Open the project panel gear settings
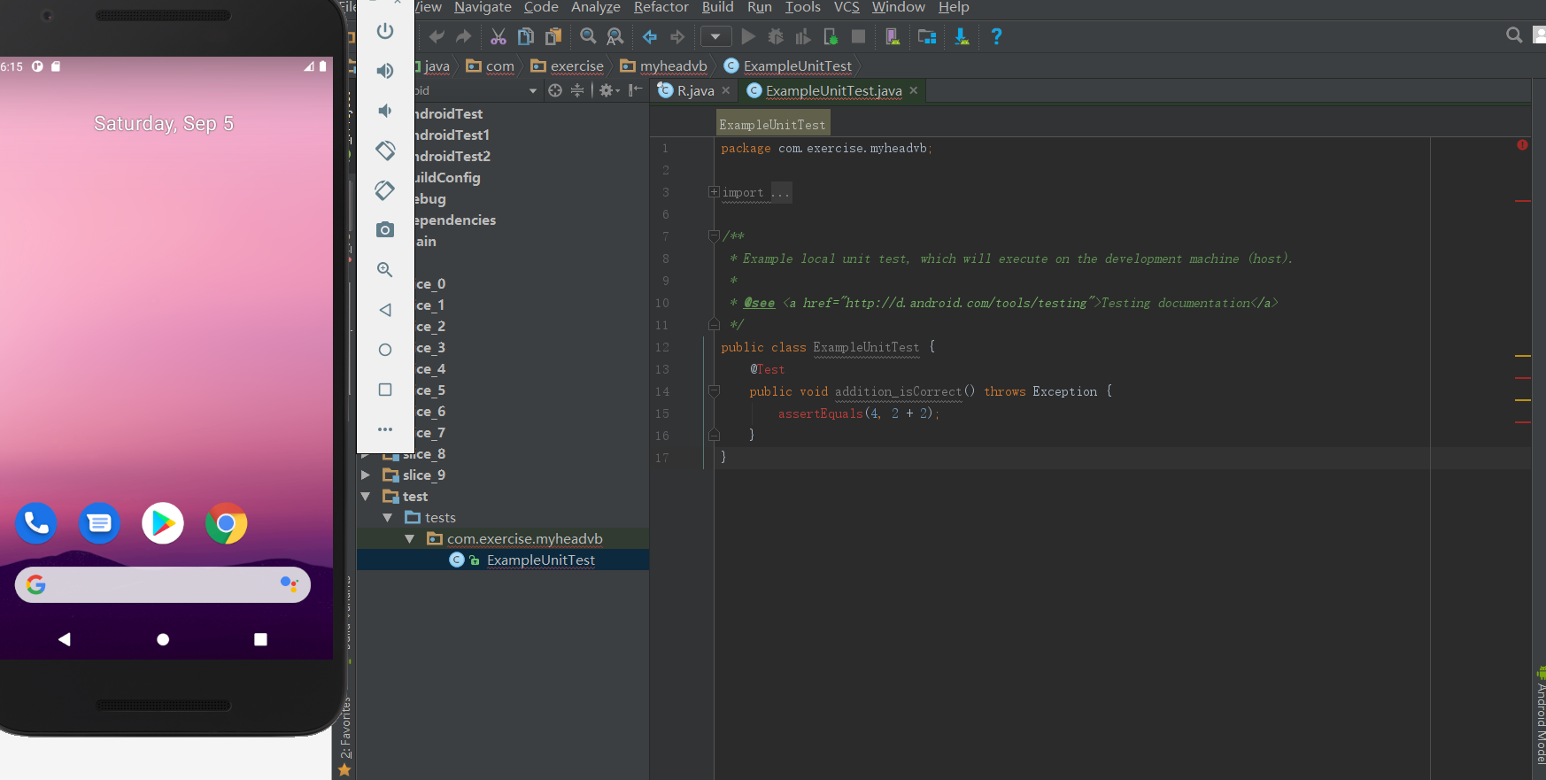The image size is (1546, 780). pyautogui.click(x=609, y=90)
